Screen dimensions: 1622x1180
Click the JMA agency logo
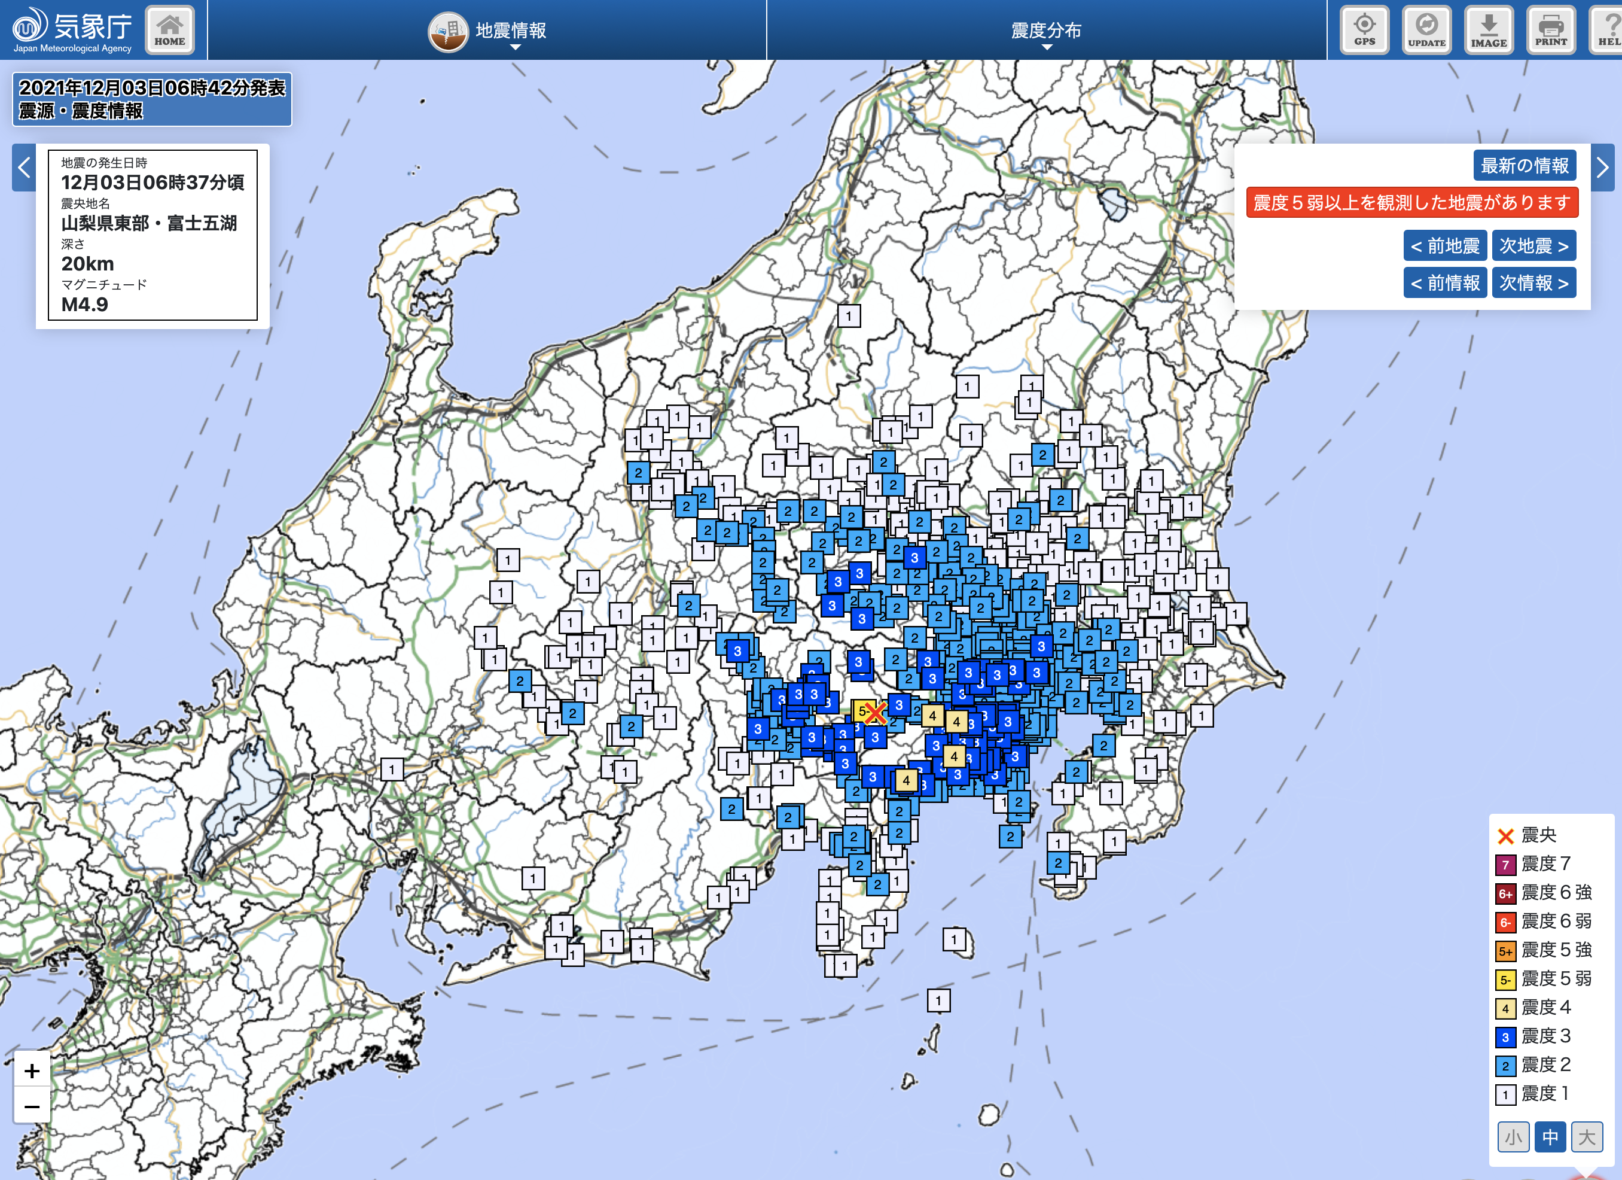click(72, 30)
